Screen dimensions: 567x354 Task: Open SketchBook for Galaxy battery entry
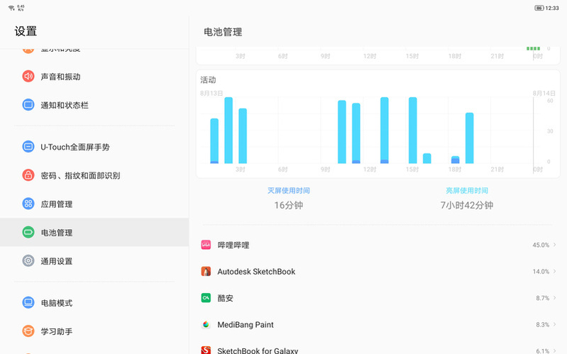(258, 350)
